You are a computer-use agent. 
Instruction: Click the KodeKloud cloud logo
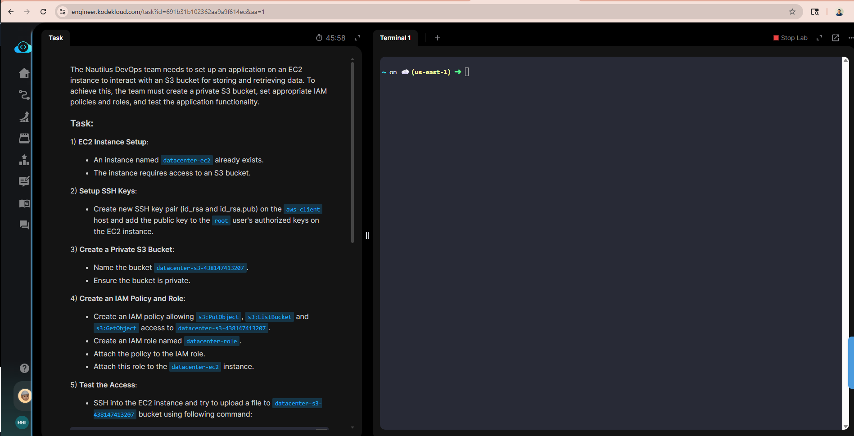click(23, 47)
